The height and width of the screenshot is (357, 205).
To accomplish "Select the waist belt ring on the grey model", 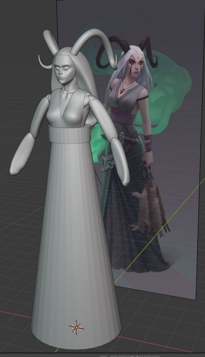I will (69, 134).
